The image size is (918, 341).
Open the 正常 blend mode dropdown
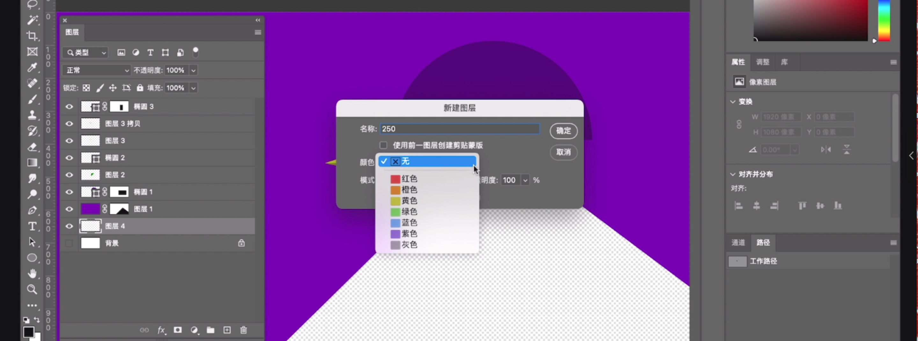click(x=97, y=70)
